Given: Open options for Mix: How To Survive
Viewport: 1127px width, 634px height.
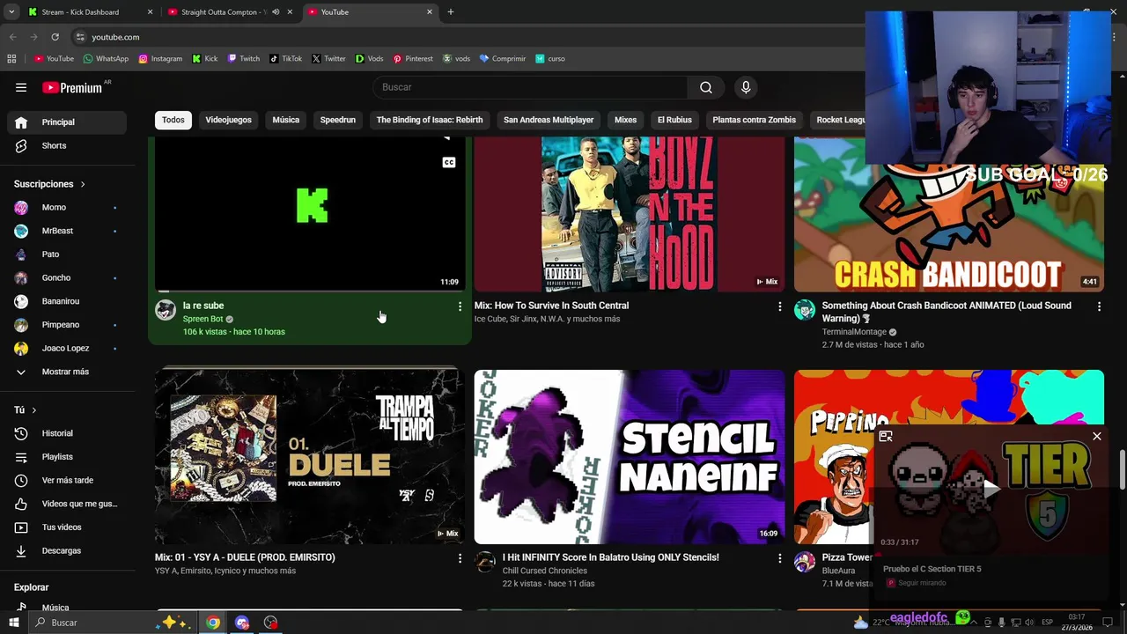Looking at the screenshot, I should 779,306.
